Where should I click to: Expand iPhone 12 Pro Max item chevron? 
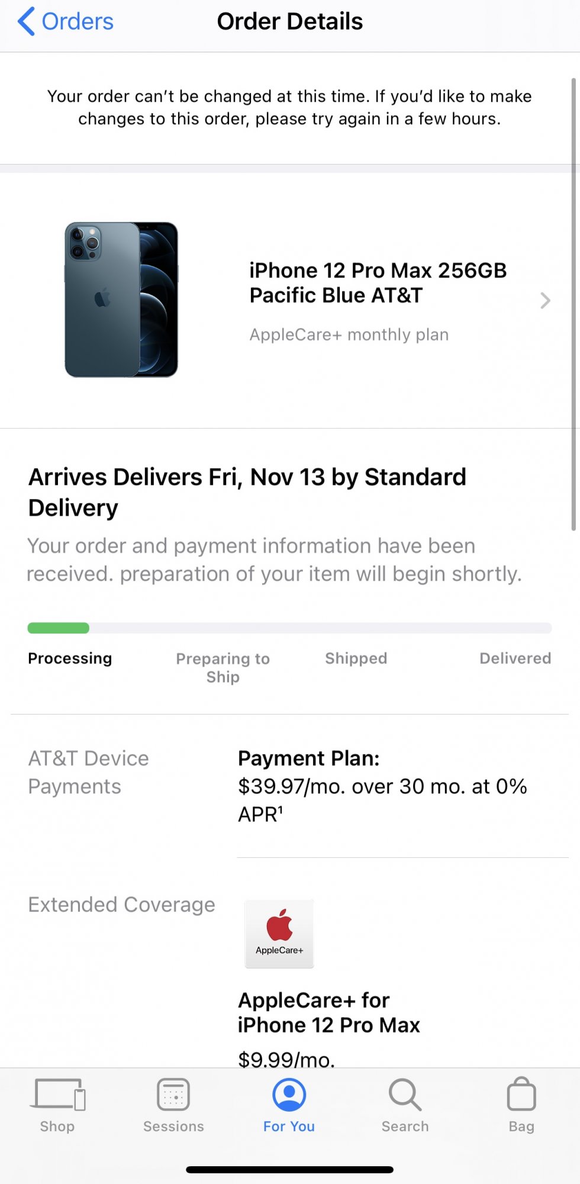(x=545, y=301)
